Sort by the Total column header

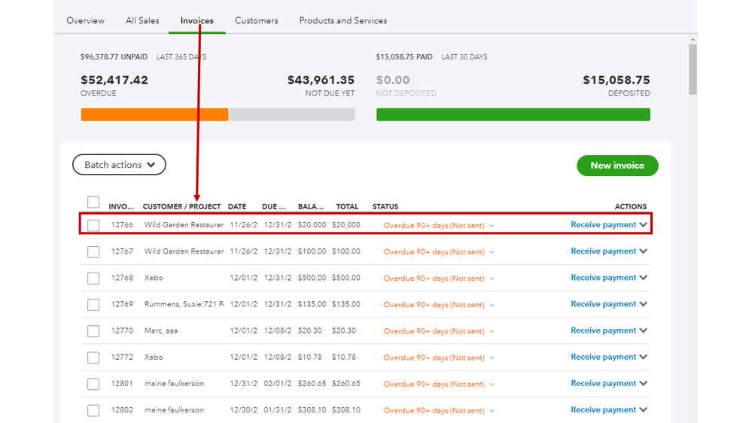(347, 207)
